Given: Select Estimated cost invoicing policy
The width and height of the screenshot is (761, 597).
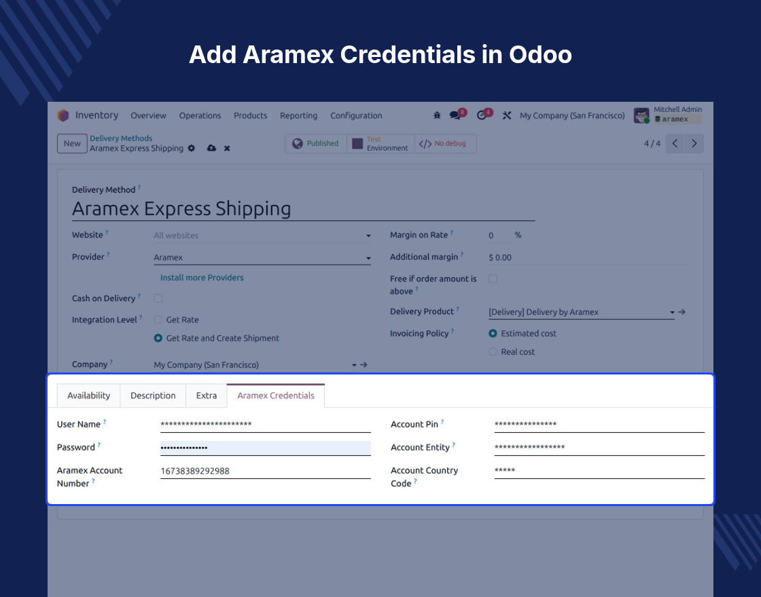Looking at the screenshot, I should (x=493, y=333).
